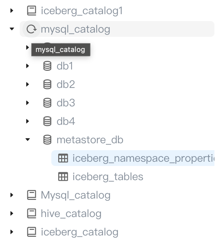Click the mysql_catalog tooltip

click(x=61, y=50)
